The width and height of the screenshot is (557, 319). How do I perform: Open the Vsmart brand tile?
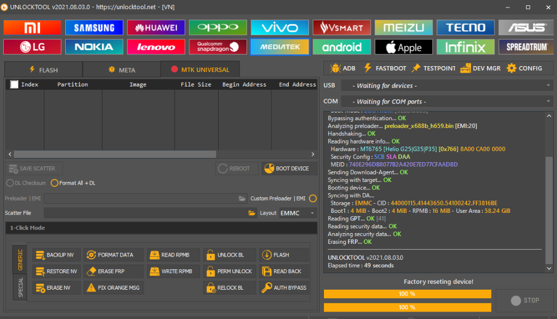(x=342, y=28)
